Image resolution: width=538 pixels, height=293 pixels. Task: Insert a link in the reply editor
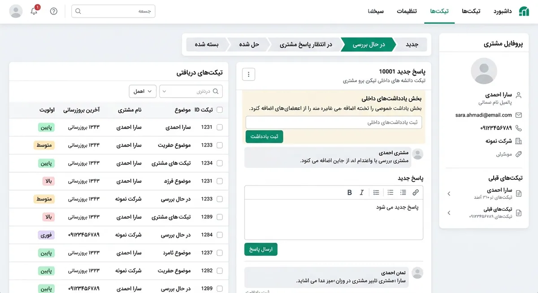click(416, 192)
